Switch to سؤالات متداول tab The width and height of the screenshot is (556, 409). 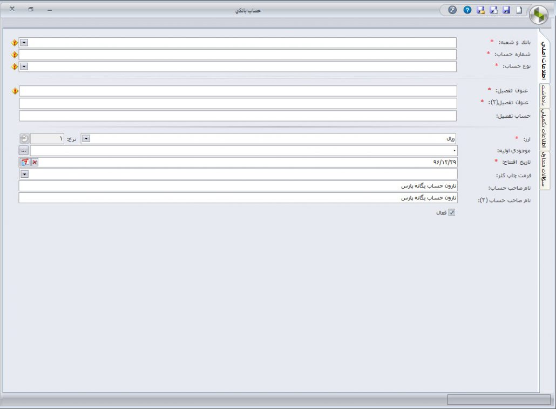point(544,170)
